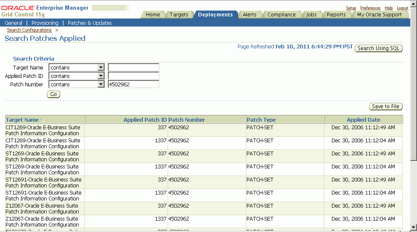Switch to the Targets tab

coord(179,15)
